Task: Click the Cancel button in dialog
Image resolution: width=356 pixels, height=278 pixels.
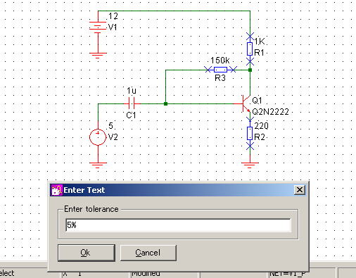Action: click(x=148, y=253)
